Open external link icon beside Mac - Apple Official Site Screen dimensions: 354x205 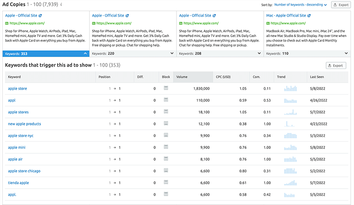pyautogui.click(x=309, y=15)
